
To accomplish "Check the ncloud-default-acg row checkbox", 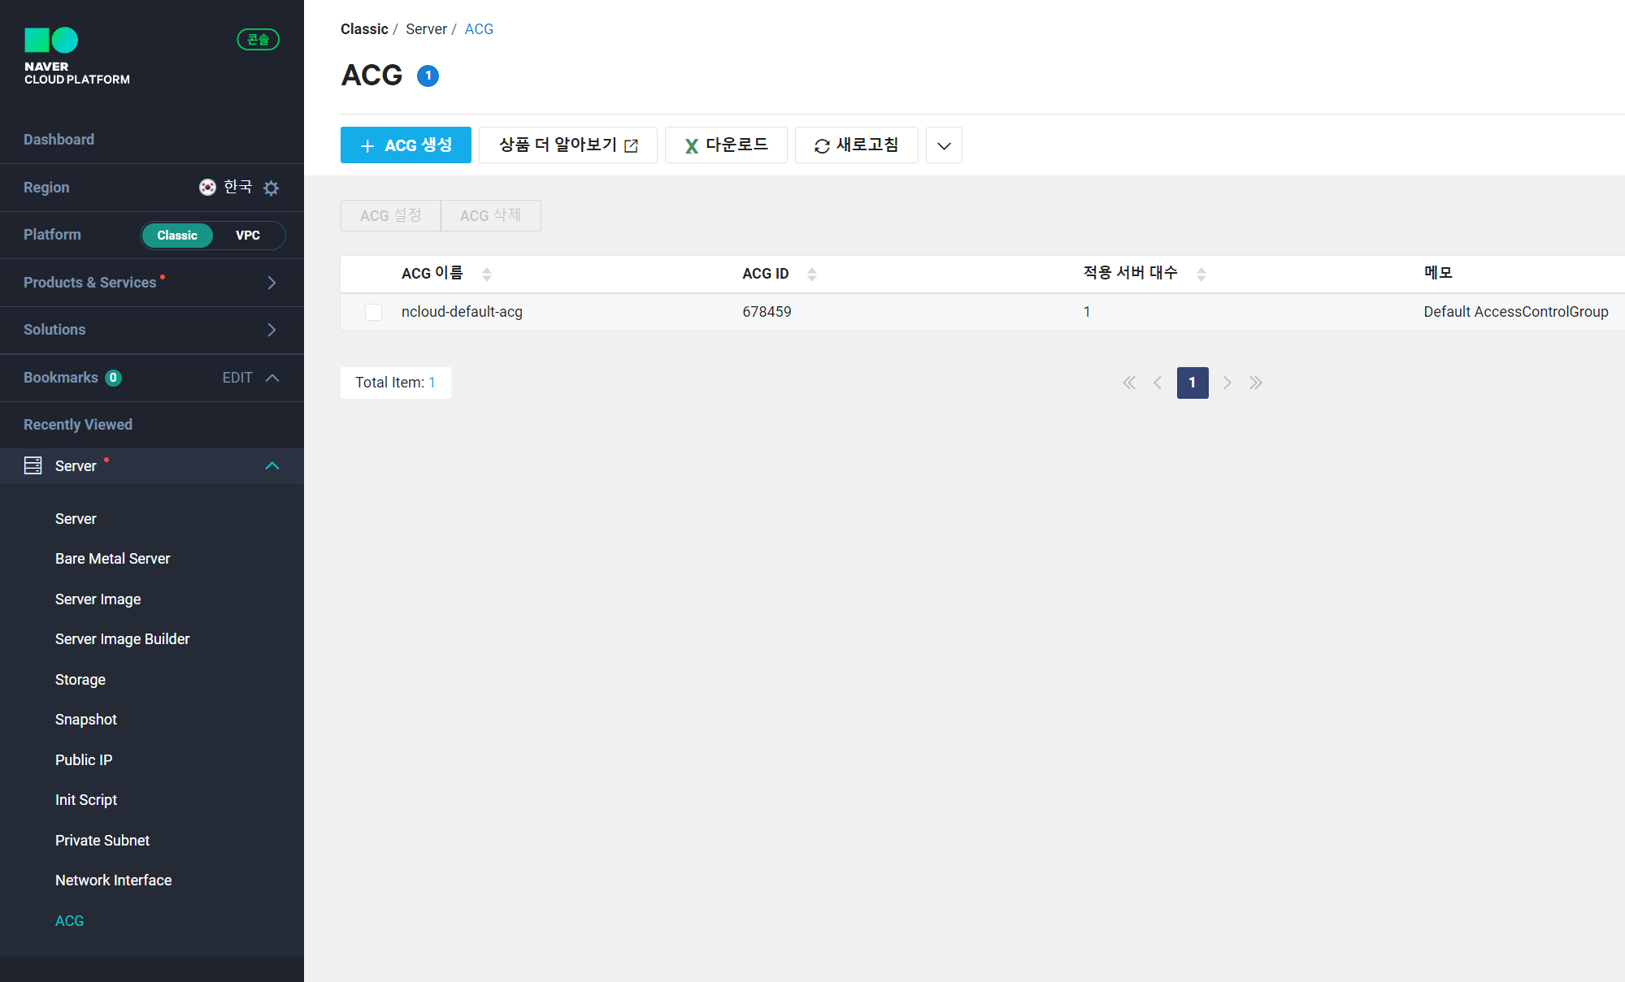I will (x=373, y=312).
